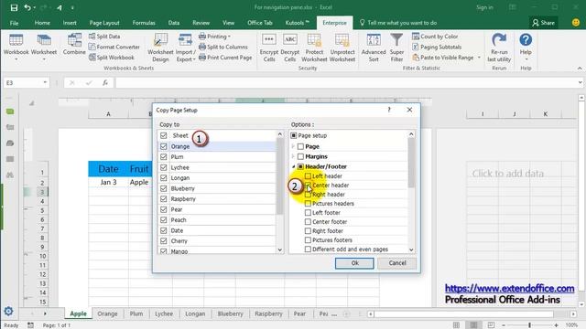Open the Printing dropdown
Viewport: 586px width, 329px height.
[214, 37]
